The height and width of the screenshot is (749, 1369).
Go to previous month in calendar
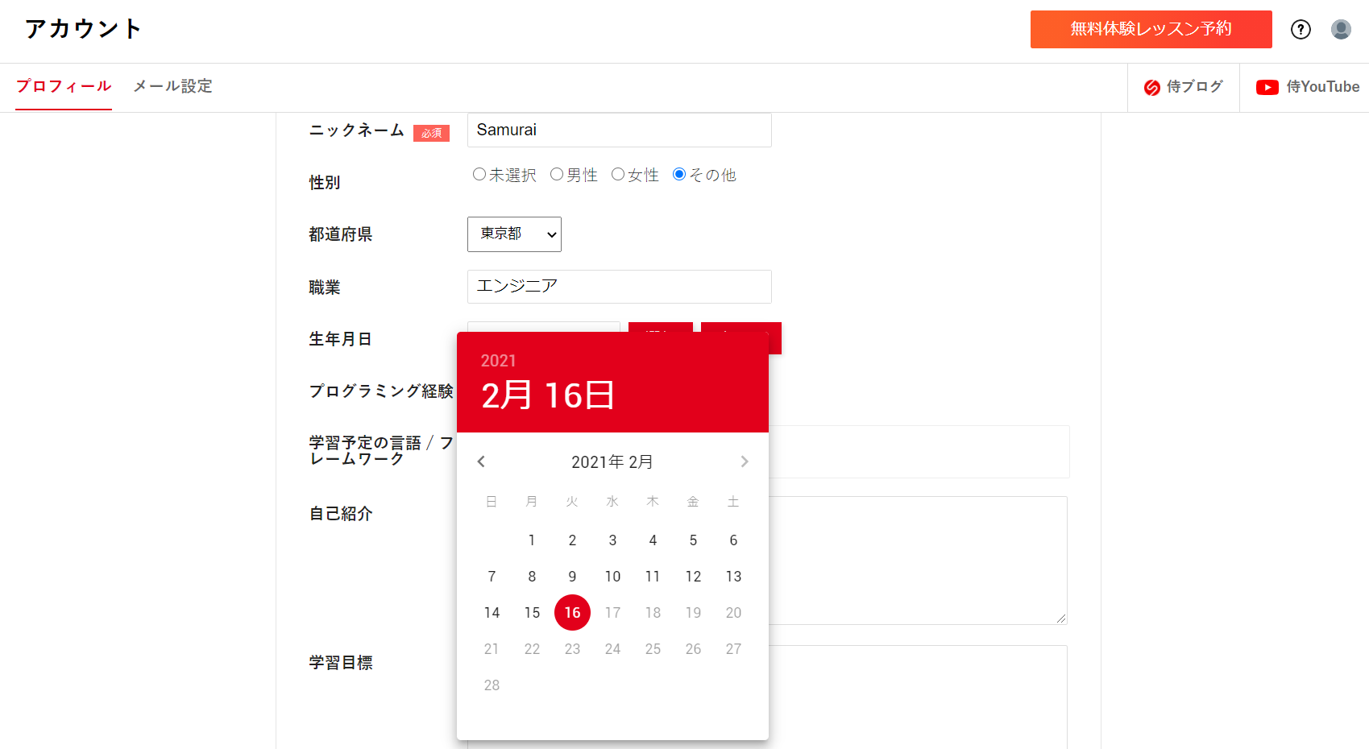pos(481,461)
